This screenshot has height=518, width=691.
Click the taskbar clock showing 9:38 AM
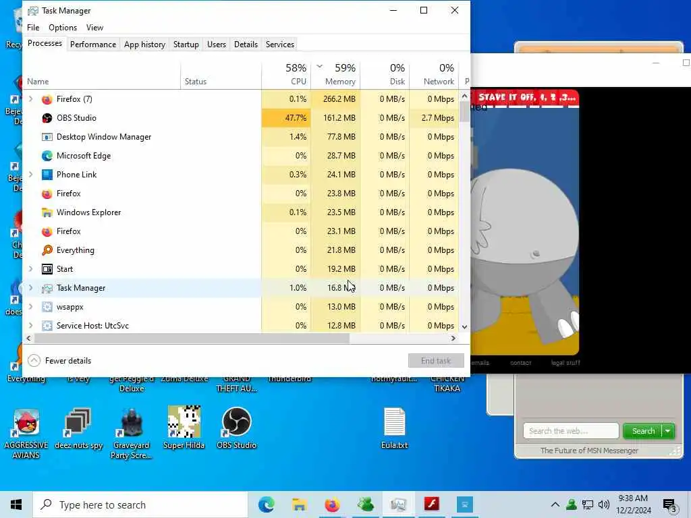pos(633,505)
